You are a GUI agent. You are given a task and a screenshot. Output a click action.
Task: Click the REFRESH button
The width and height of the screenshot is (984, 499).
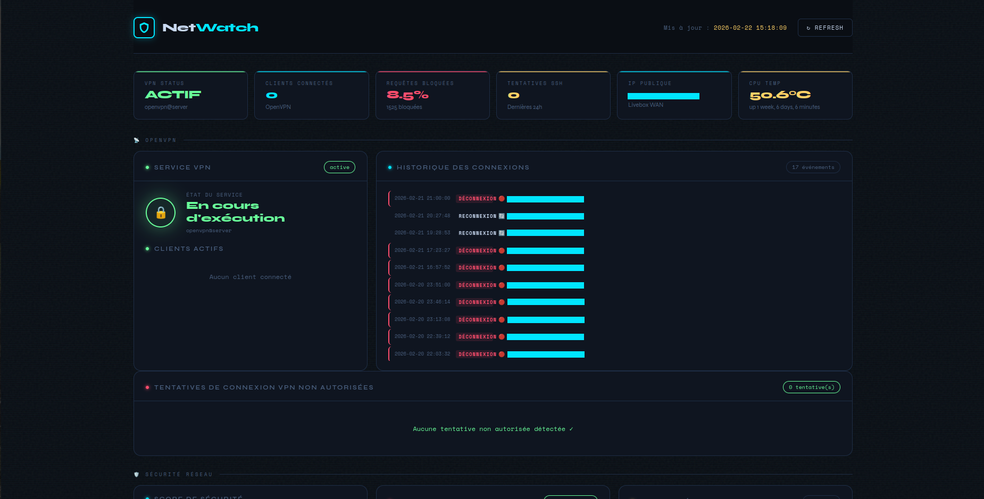tap(824, 28)
